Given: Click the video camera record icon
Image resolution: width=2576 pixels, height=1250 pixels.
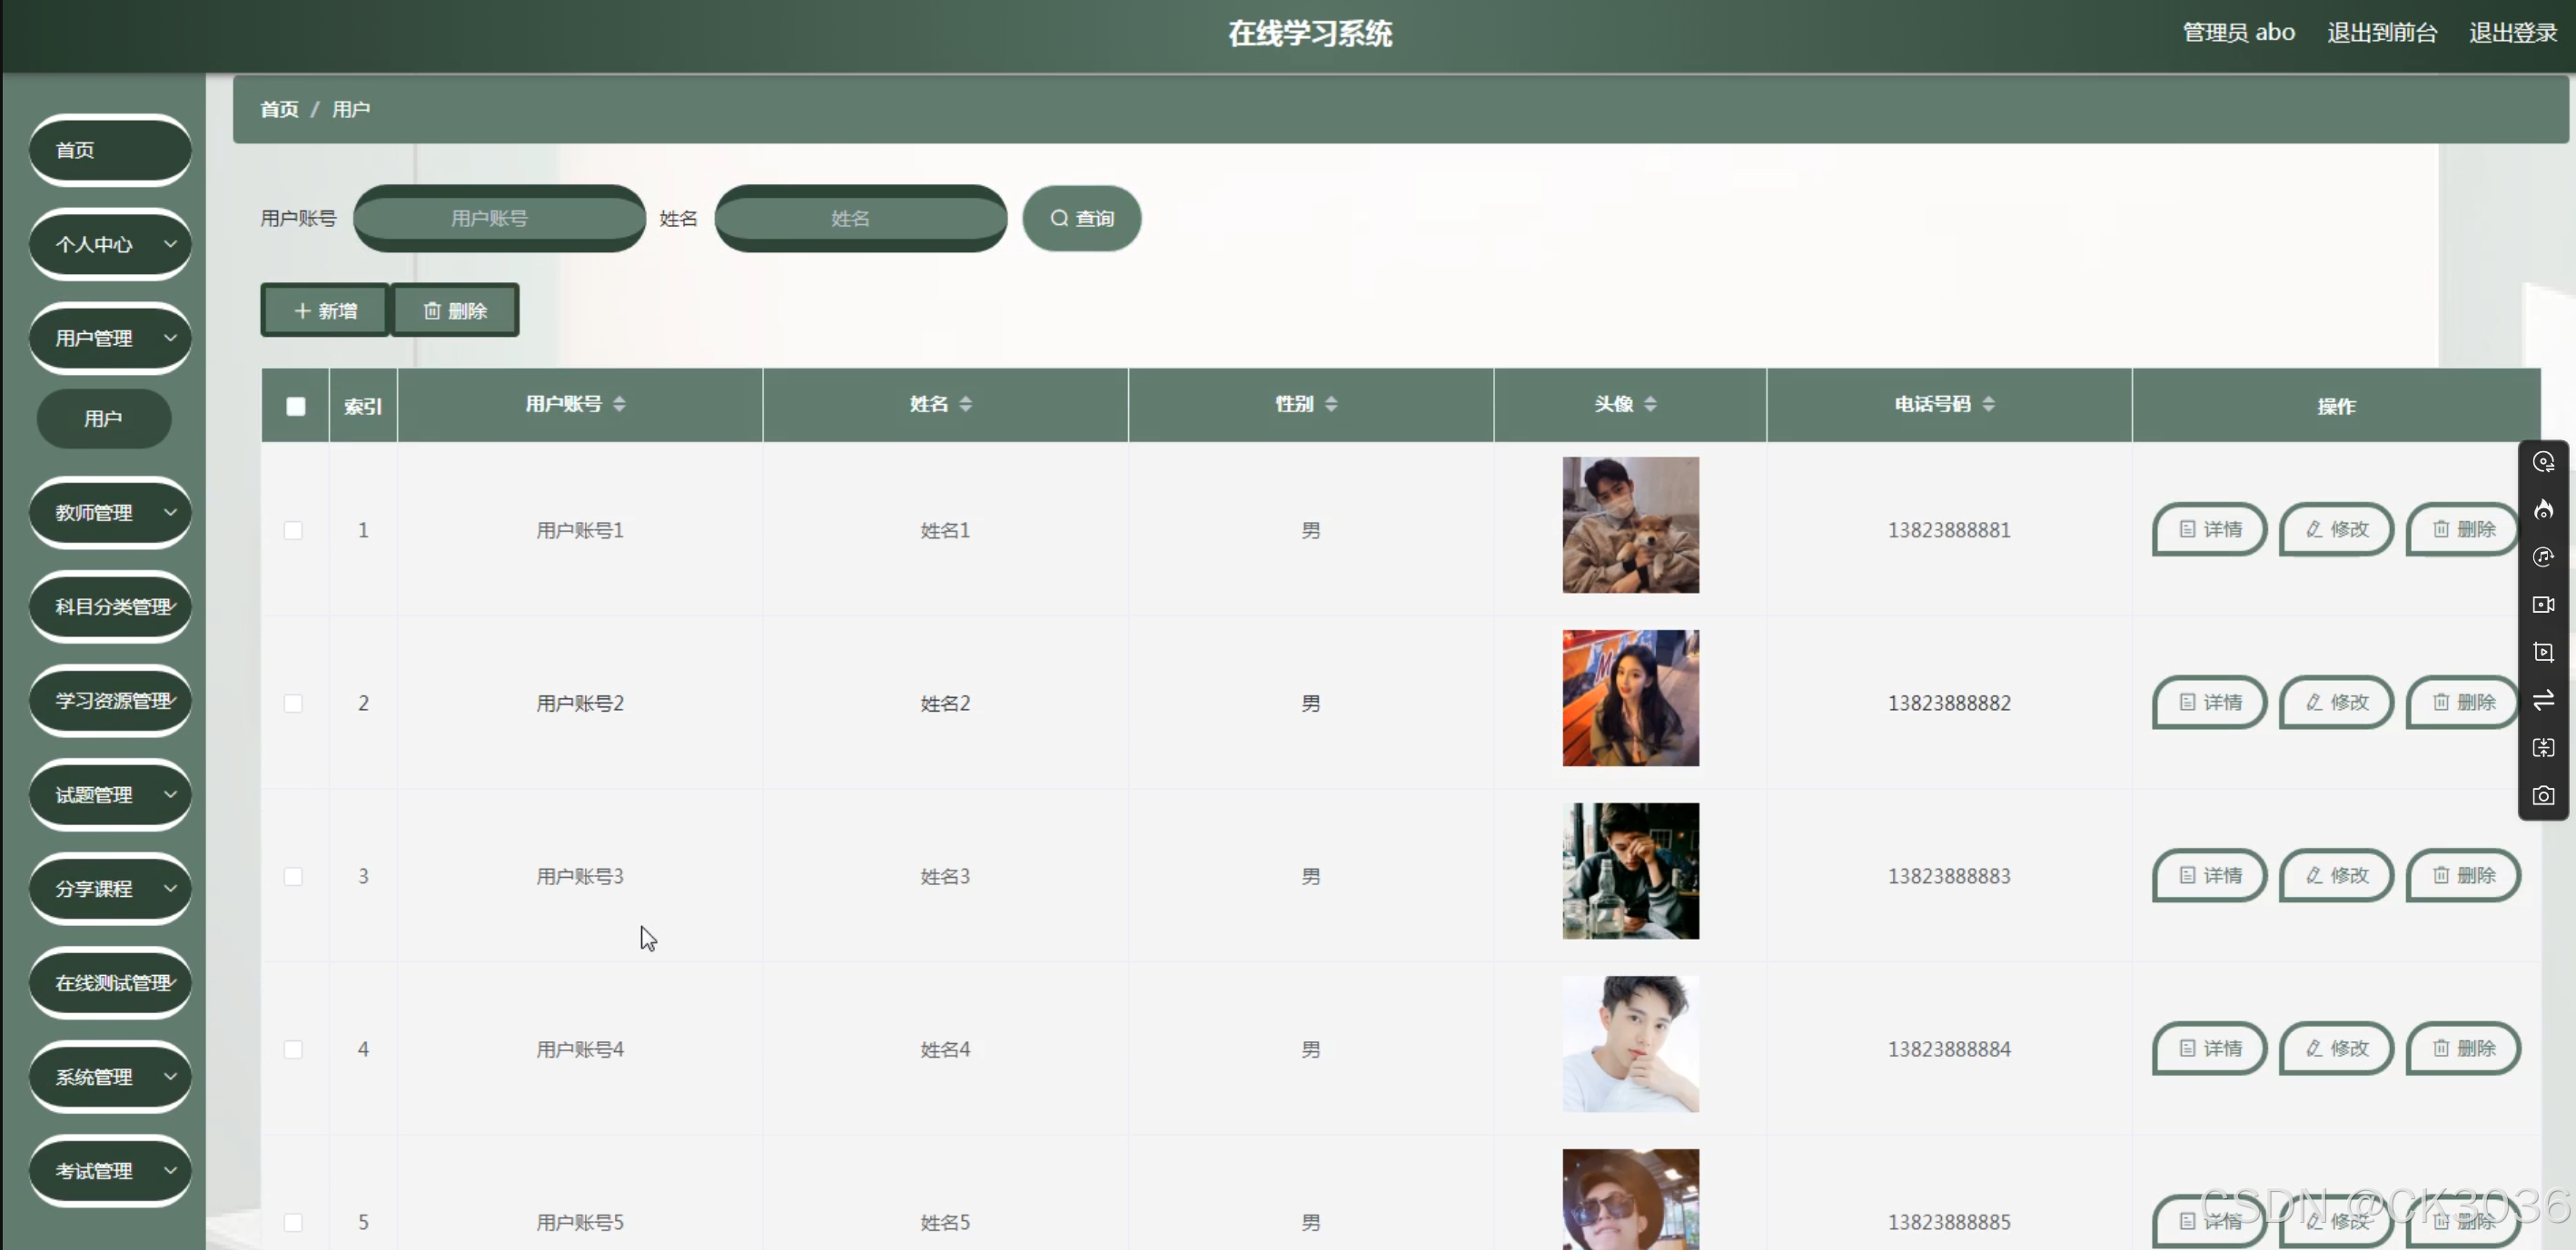Looking at the screenshot, I should (x=2543, y=605).
